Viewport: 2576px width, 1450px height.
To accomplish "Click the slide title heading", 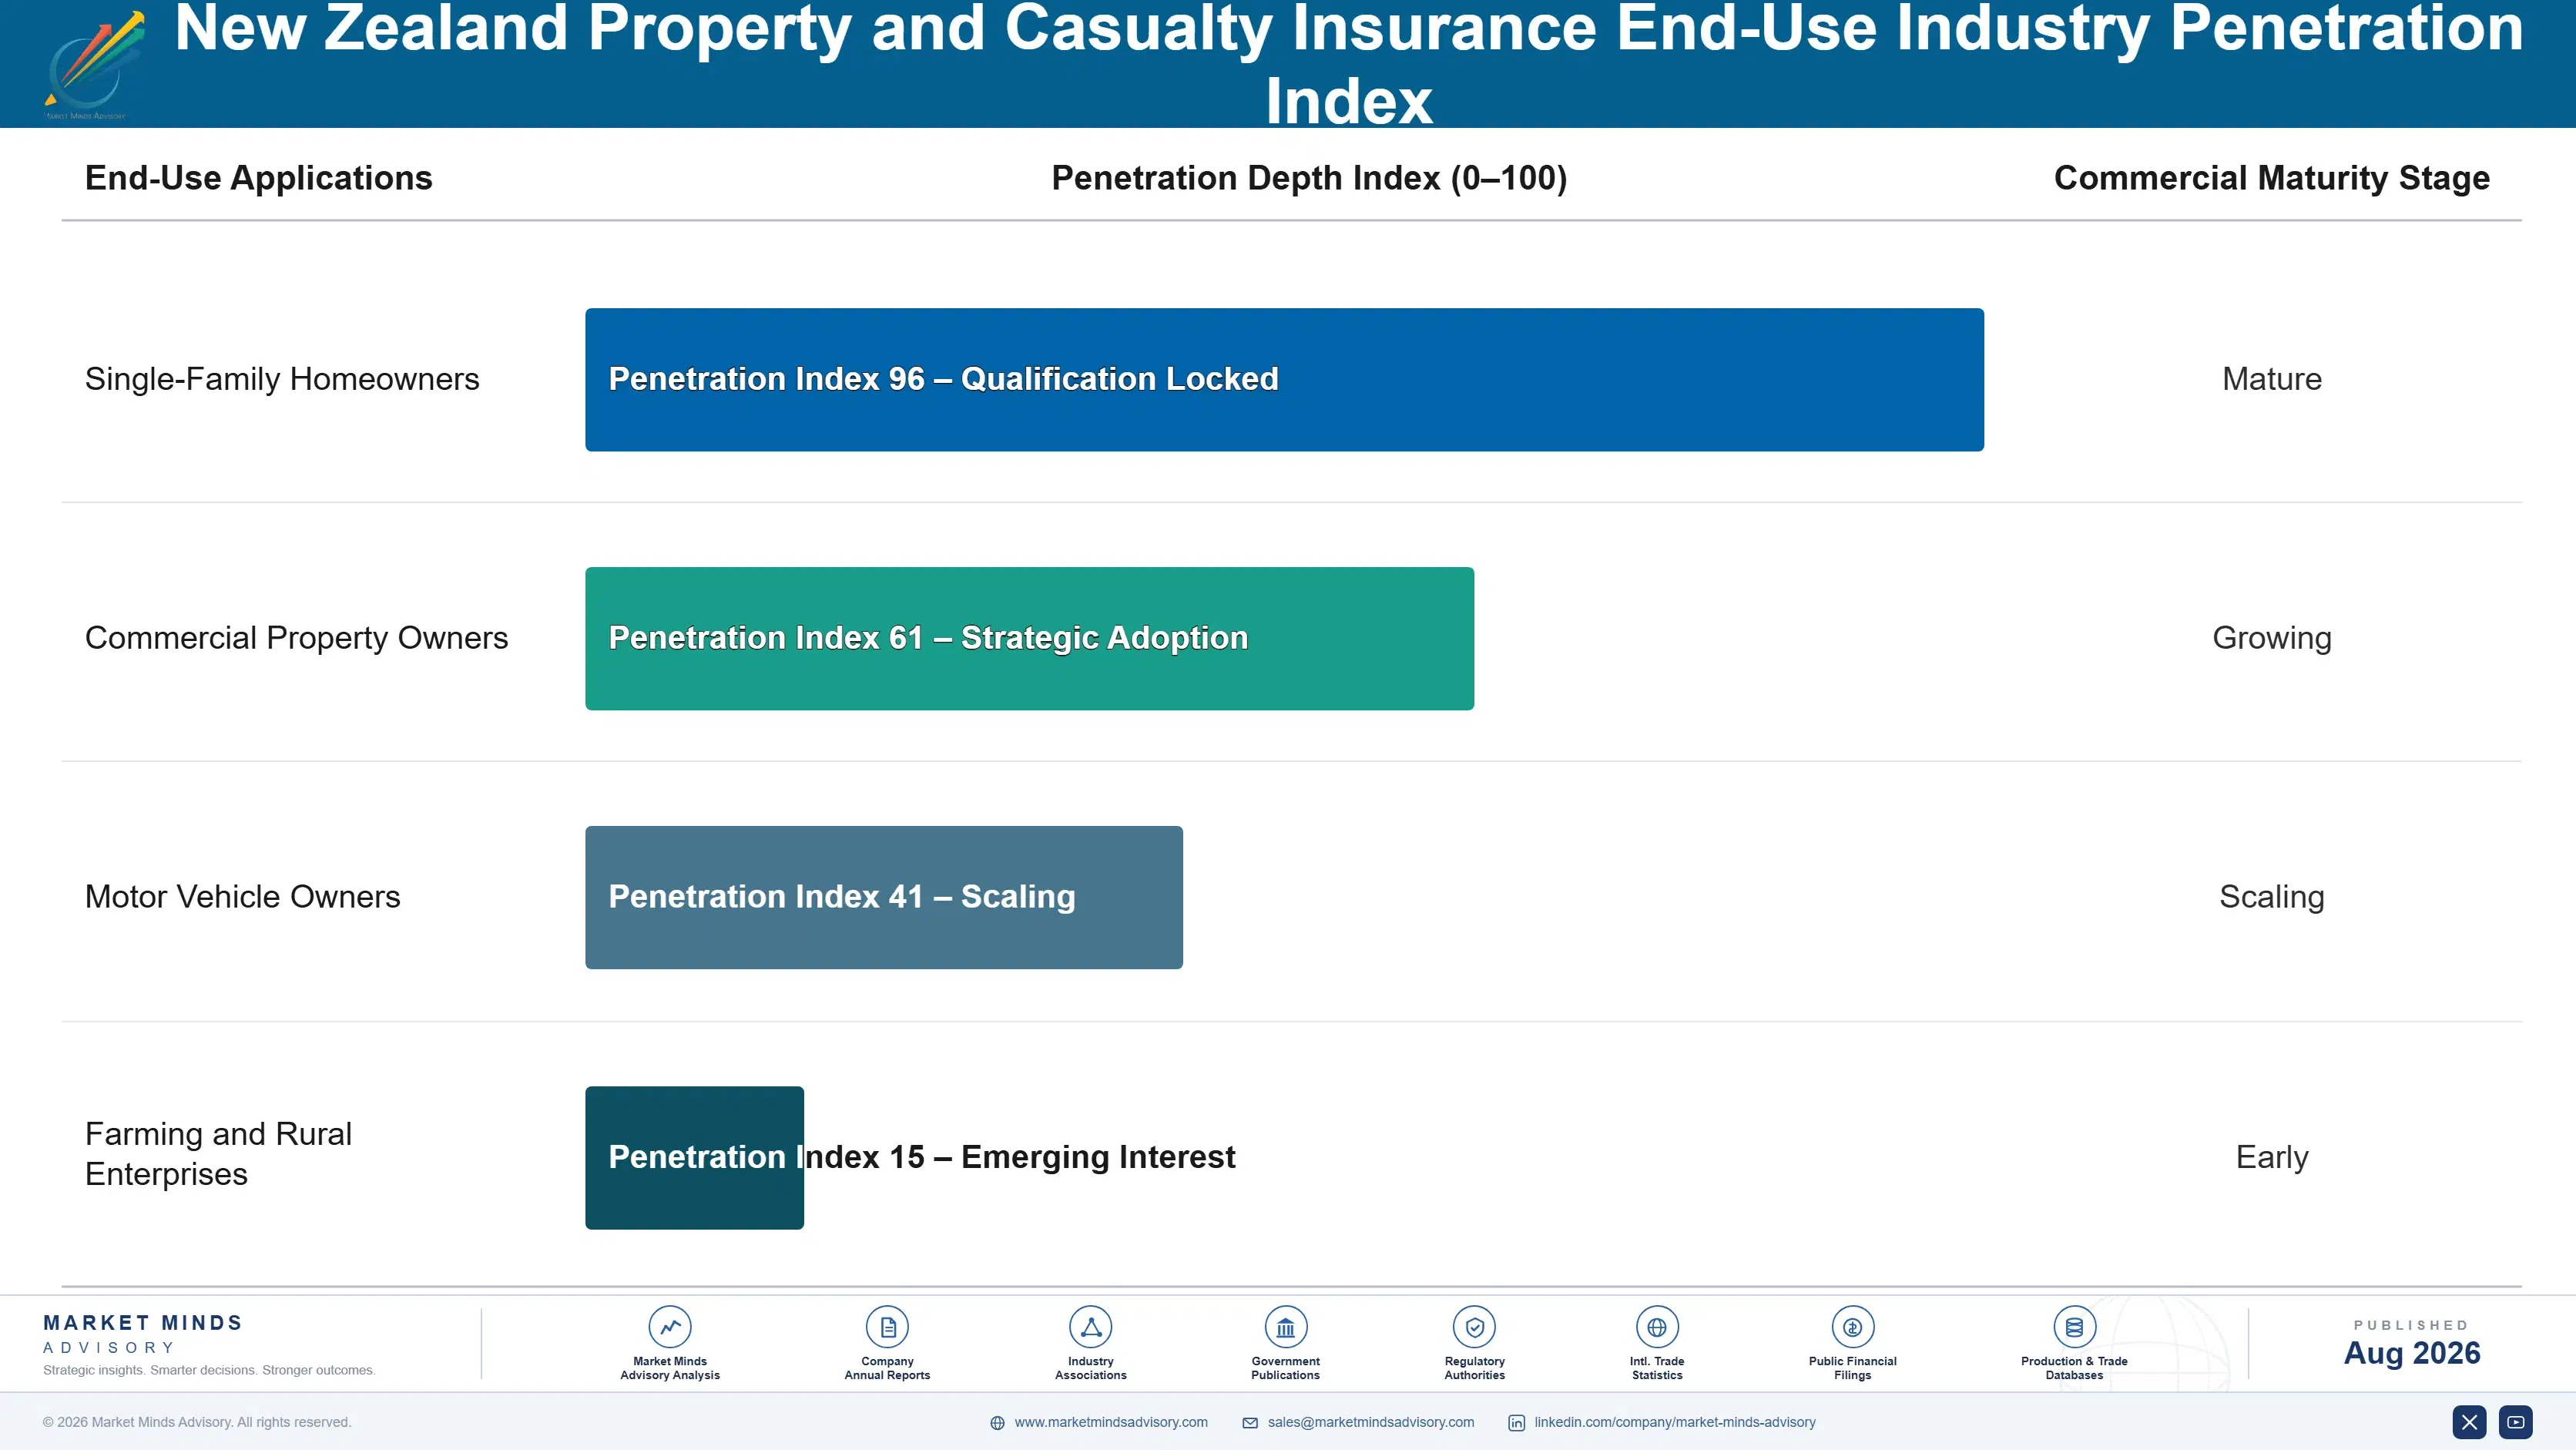I will pos(1348,64).
